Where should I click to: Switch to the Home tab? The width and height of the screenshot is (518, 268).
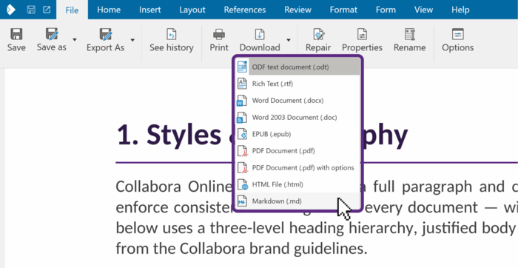[x=109, y=10]
